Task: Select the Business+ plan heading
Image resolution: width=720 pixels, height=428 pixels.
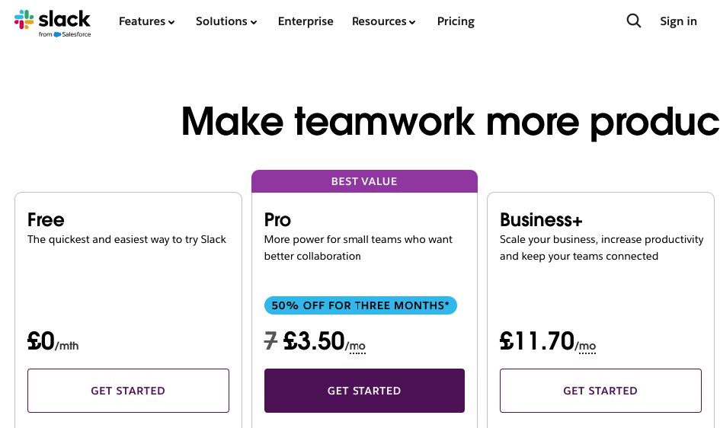Action: 541,220
